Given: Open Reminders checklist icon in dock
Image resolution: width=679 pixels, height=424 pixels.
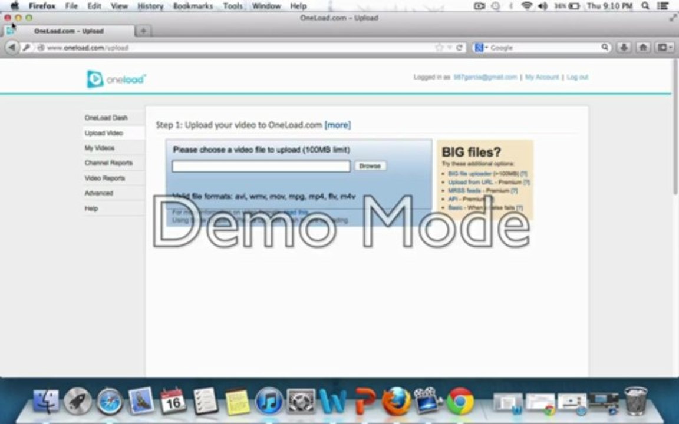Looking at the screenshot, I should pos(205,400).
